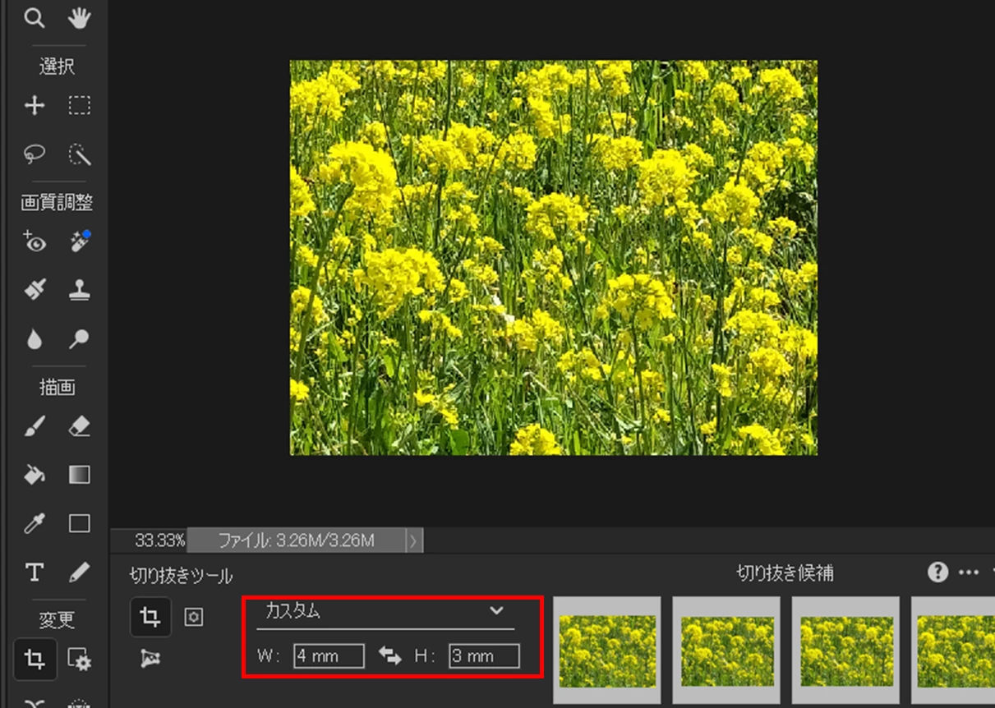Click the W width field showing 4 mm
Image resolution: width=995 pixels, height=708 pixels.
[329, 656]
